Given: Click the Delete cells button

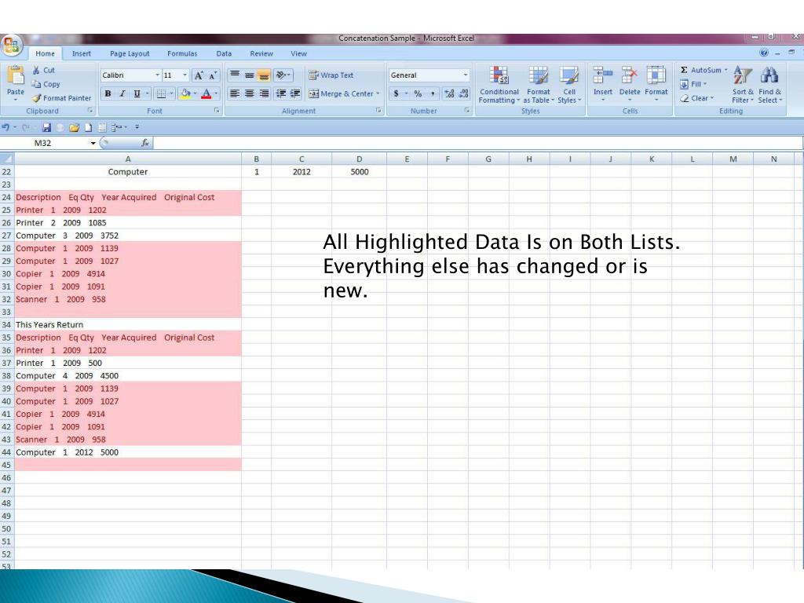Looking at the screenshot, I should pos(629,83).
